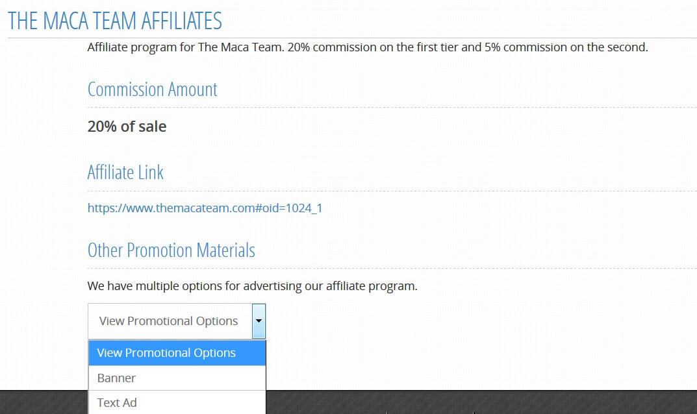The image size is (697, 414).
Task: Click the bold 20% of sale text
Action: 127,127
